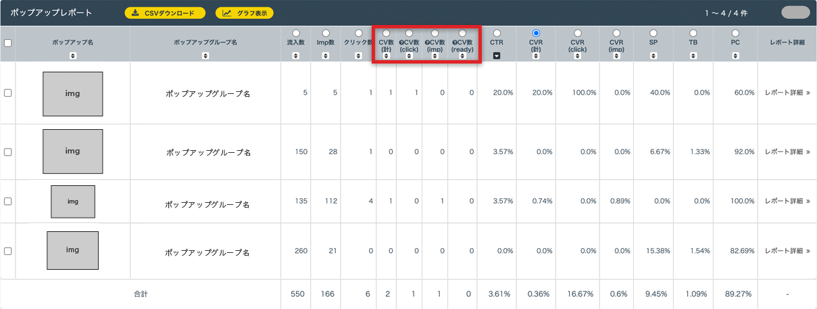This screenshot has width=817, height=309.
Task: Toggle the select-all header checkbox
Action: coord(8,43)
